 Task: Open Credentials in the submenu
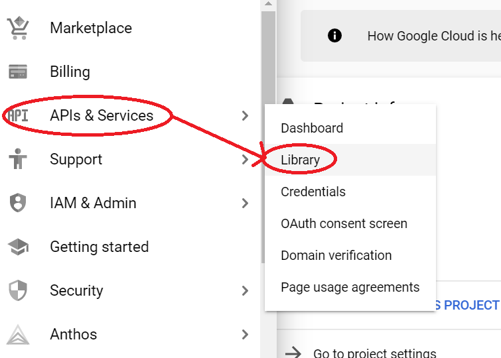(350, 192)
